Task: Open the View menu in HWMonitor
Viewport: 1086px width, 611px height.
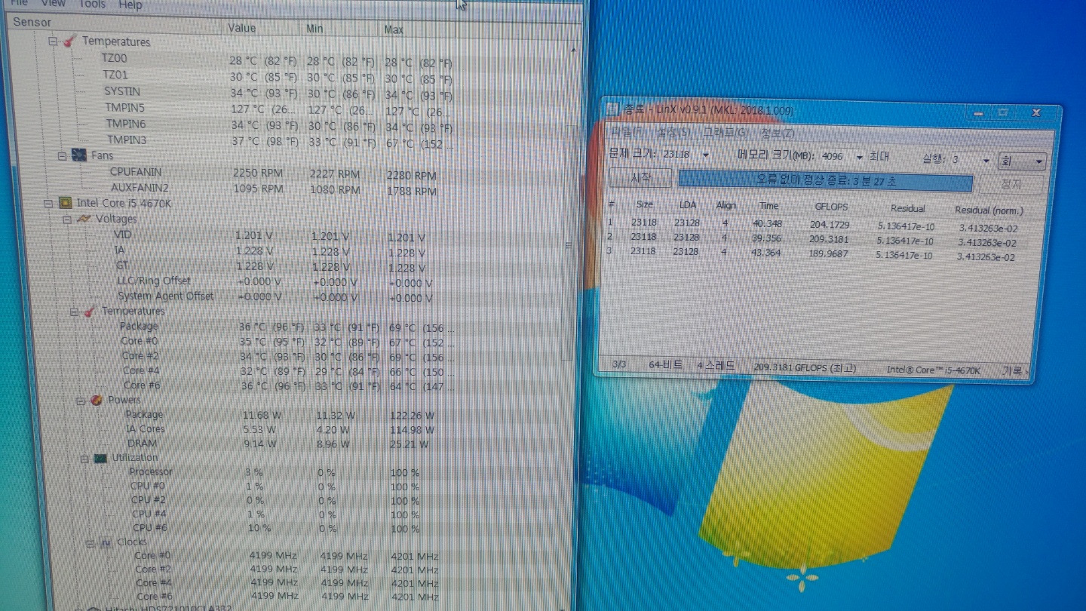Action: [53, 4]
